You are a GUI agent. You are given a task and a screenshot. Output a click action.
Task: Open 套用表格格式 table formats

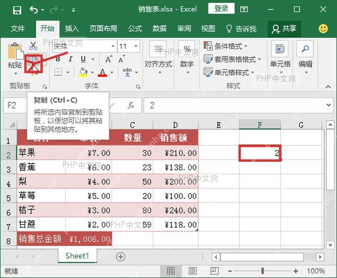tap(232, 59)
